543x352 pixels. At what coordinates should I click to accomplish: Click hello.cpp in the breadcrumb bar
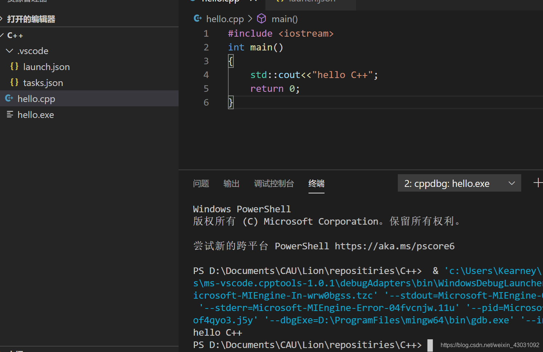(225, 19)
